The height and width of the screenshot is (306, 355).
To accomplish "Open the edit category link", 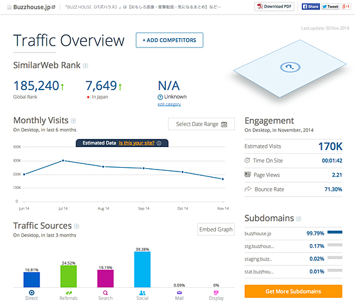I will [169, 104].
